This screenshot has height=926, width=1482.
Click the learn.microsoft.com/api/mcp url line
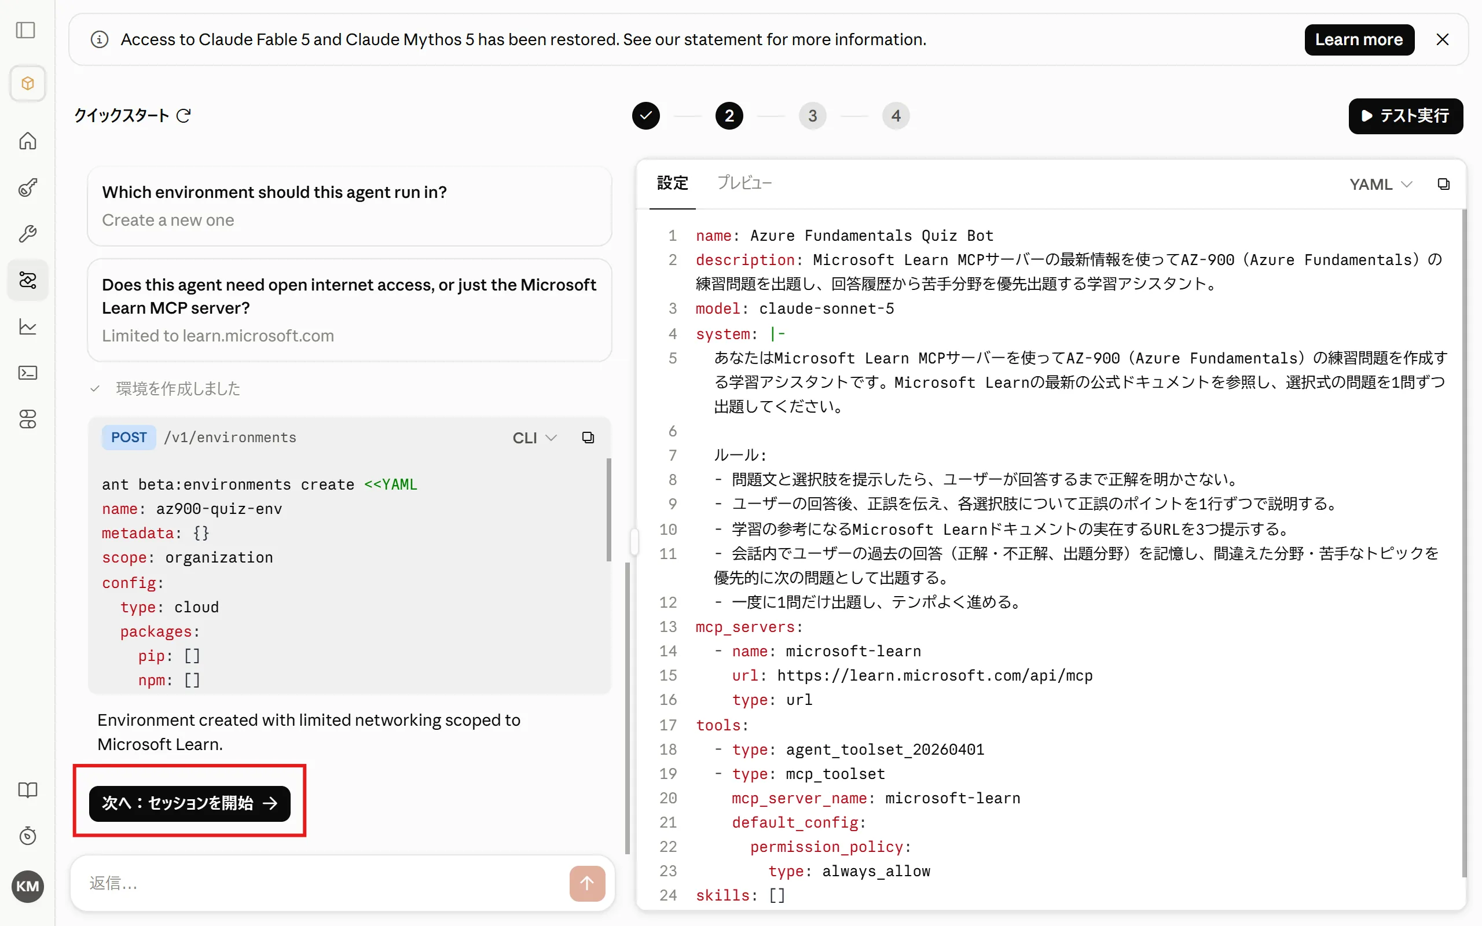[912, 675]
